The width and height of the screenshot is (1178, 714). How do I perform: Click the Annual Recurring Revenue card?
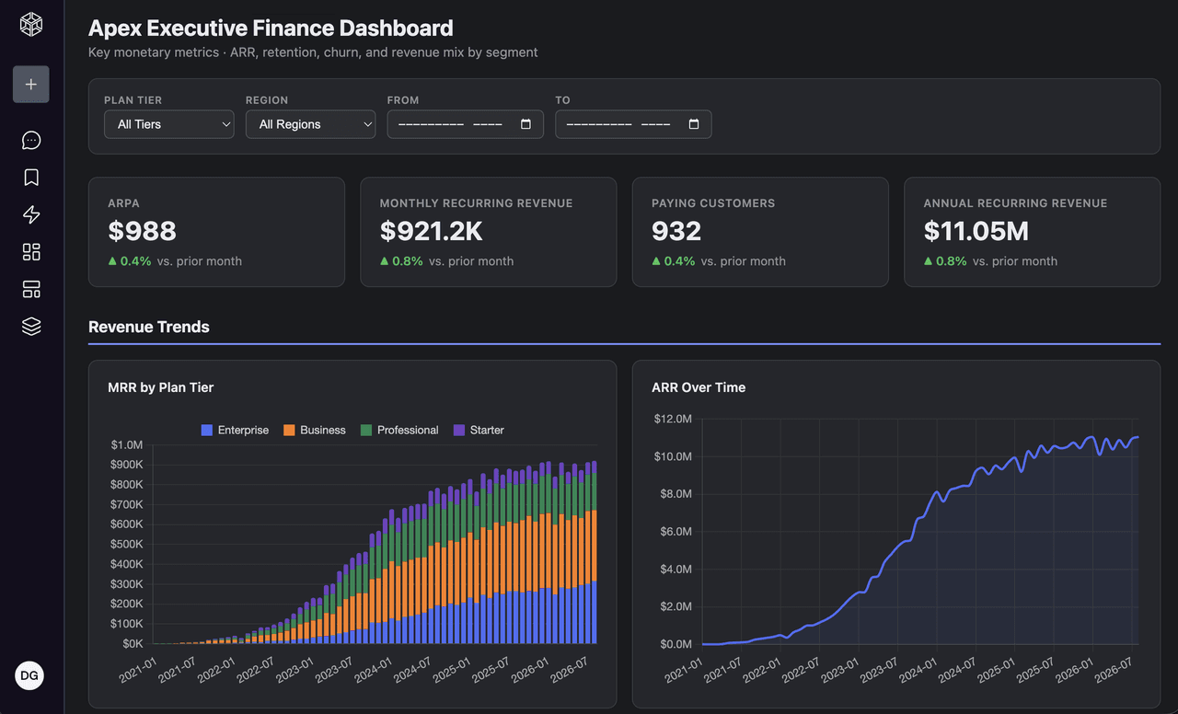pos(1033,232)
